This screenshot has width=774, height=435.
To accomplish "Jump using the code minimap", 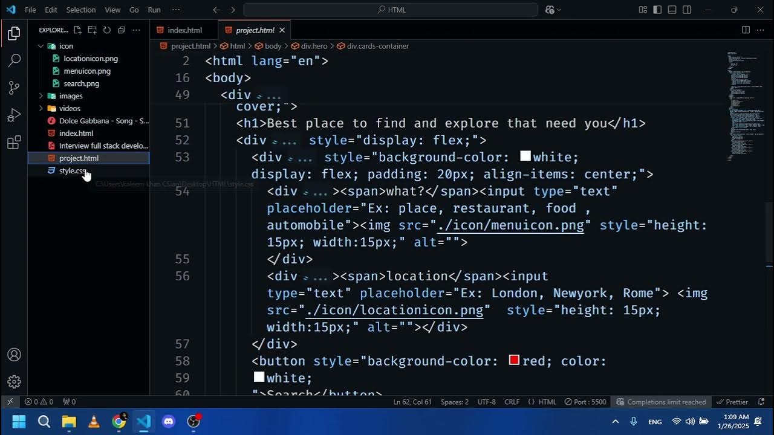I will click(745, 106).
